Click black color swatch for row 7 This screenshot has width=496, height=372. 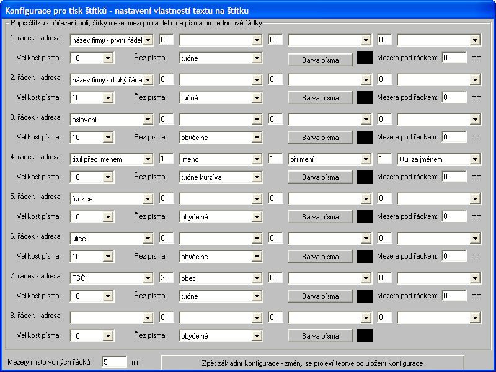pos(365,296)
